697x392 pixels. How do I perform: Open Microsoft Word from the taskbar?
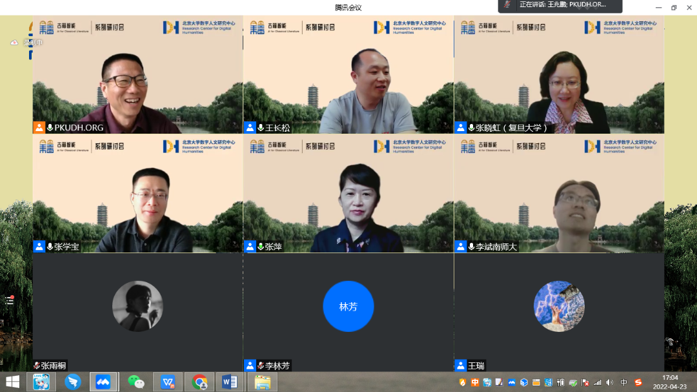coord(230,382)
